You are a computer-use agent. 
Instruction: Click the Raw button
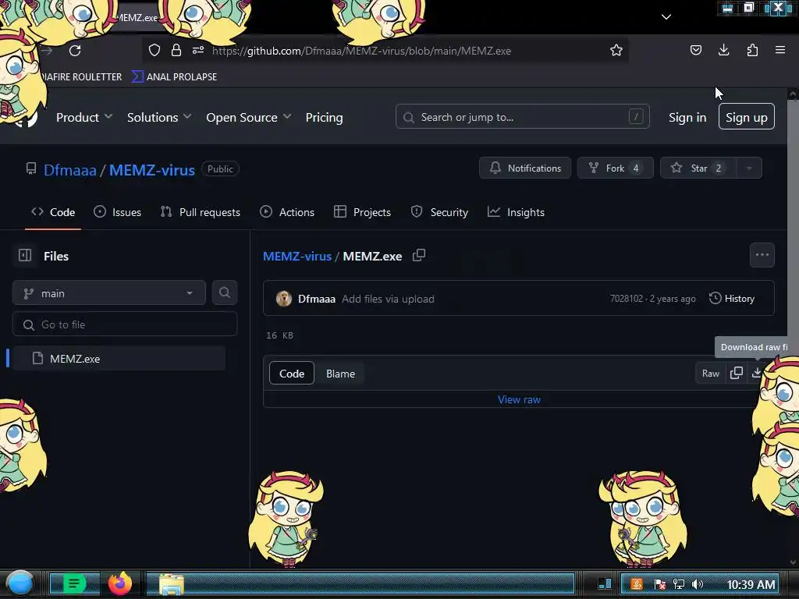point(710,374)
